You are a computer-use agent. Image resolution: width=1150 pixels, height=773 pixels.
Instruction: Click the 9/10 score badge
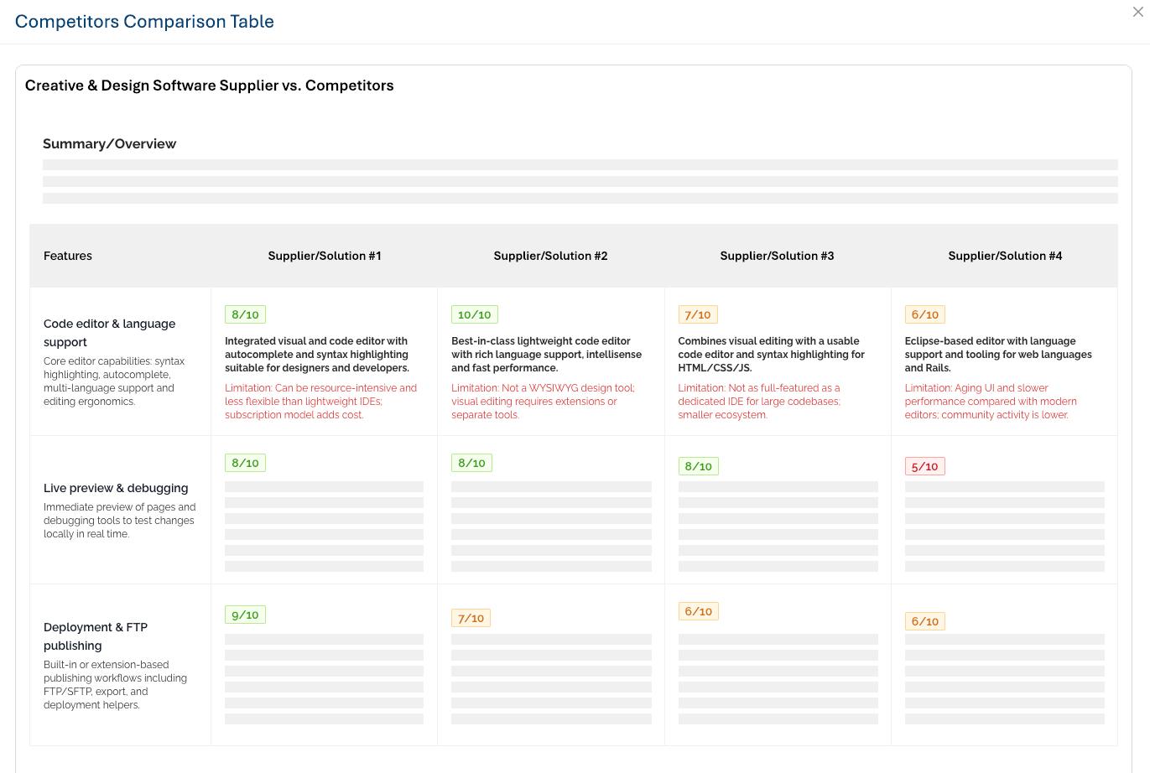click(x=245, y=615)
